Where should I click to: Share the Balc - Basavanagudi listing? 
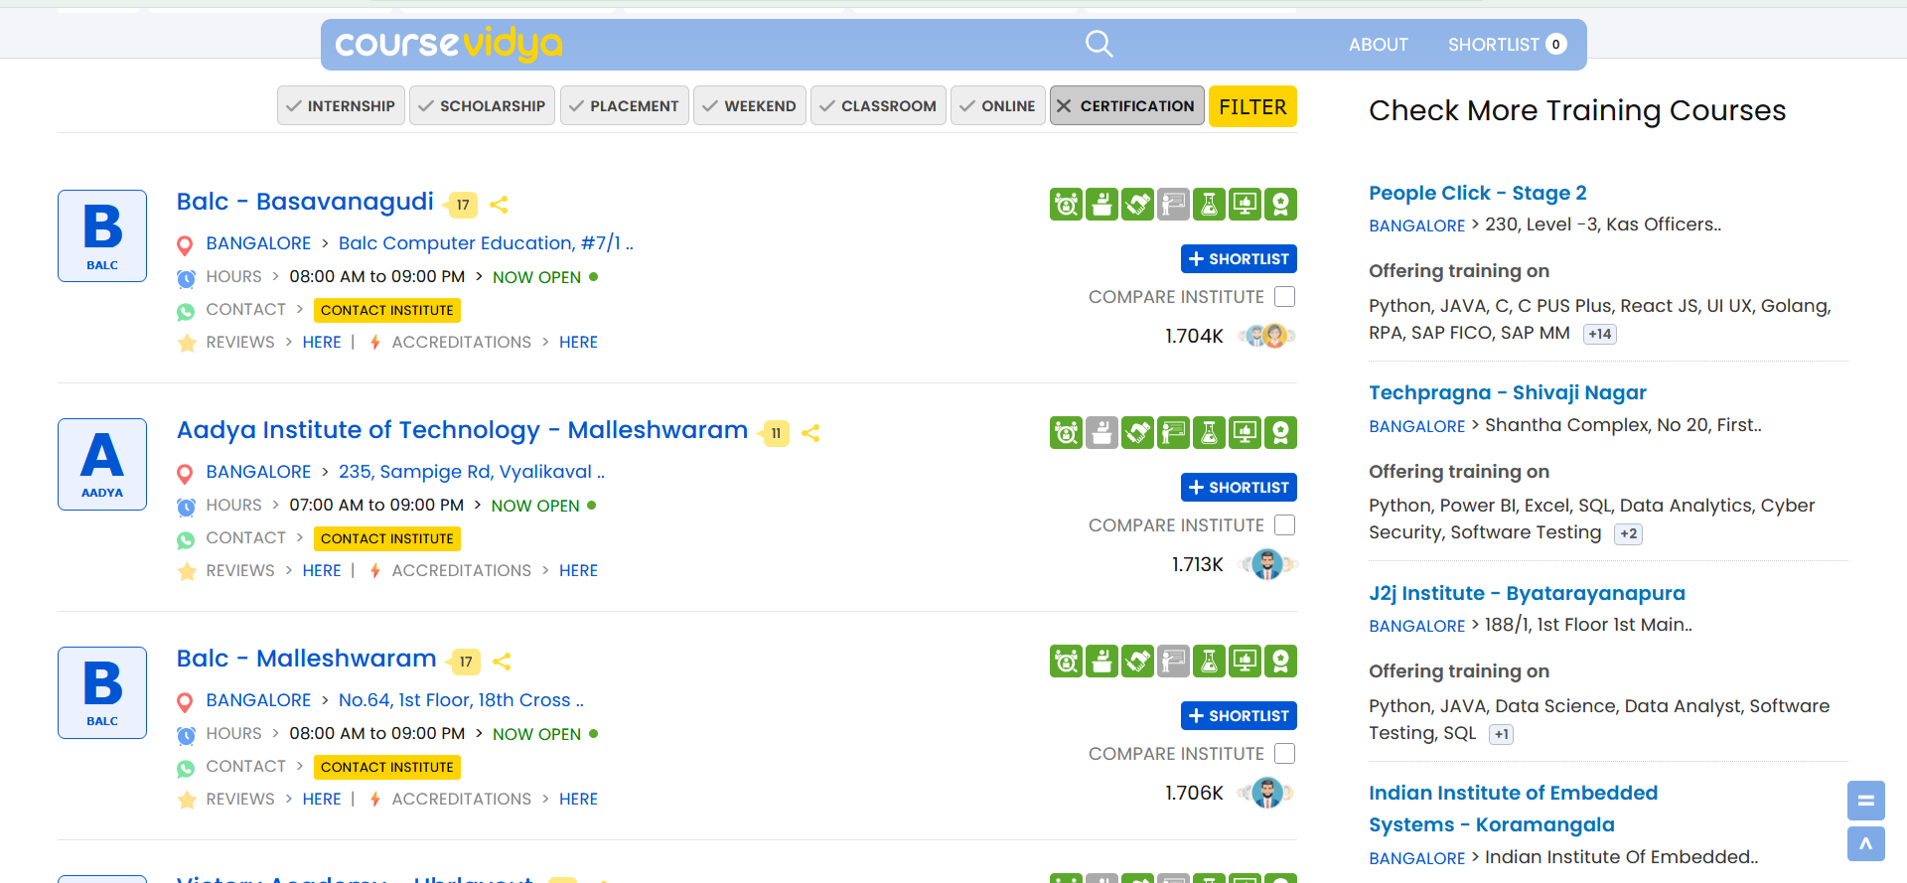500,205
